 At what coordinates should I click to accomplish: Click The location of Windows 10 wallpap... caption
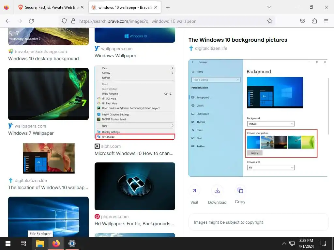[x=48, y=187]
